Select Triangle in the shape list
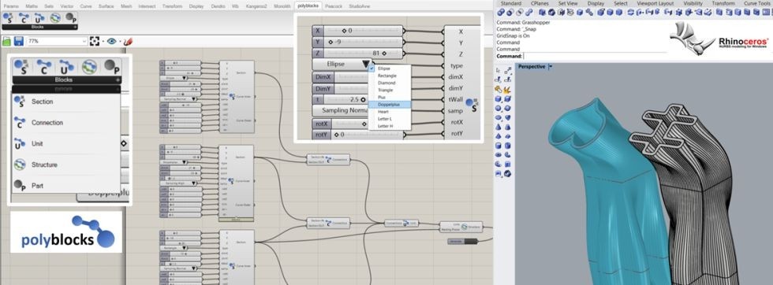The image size is (773, 285). pos(390,90)
